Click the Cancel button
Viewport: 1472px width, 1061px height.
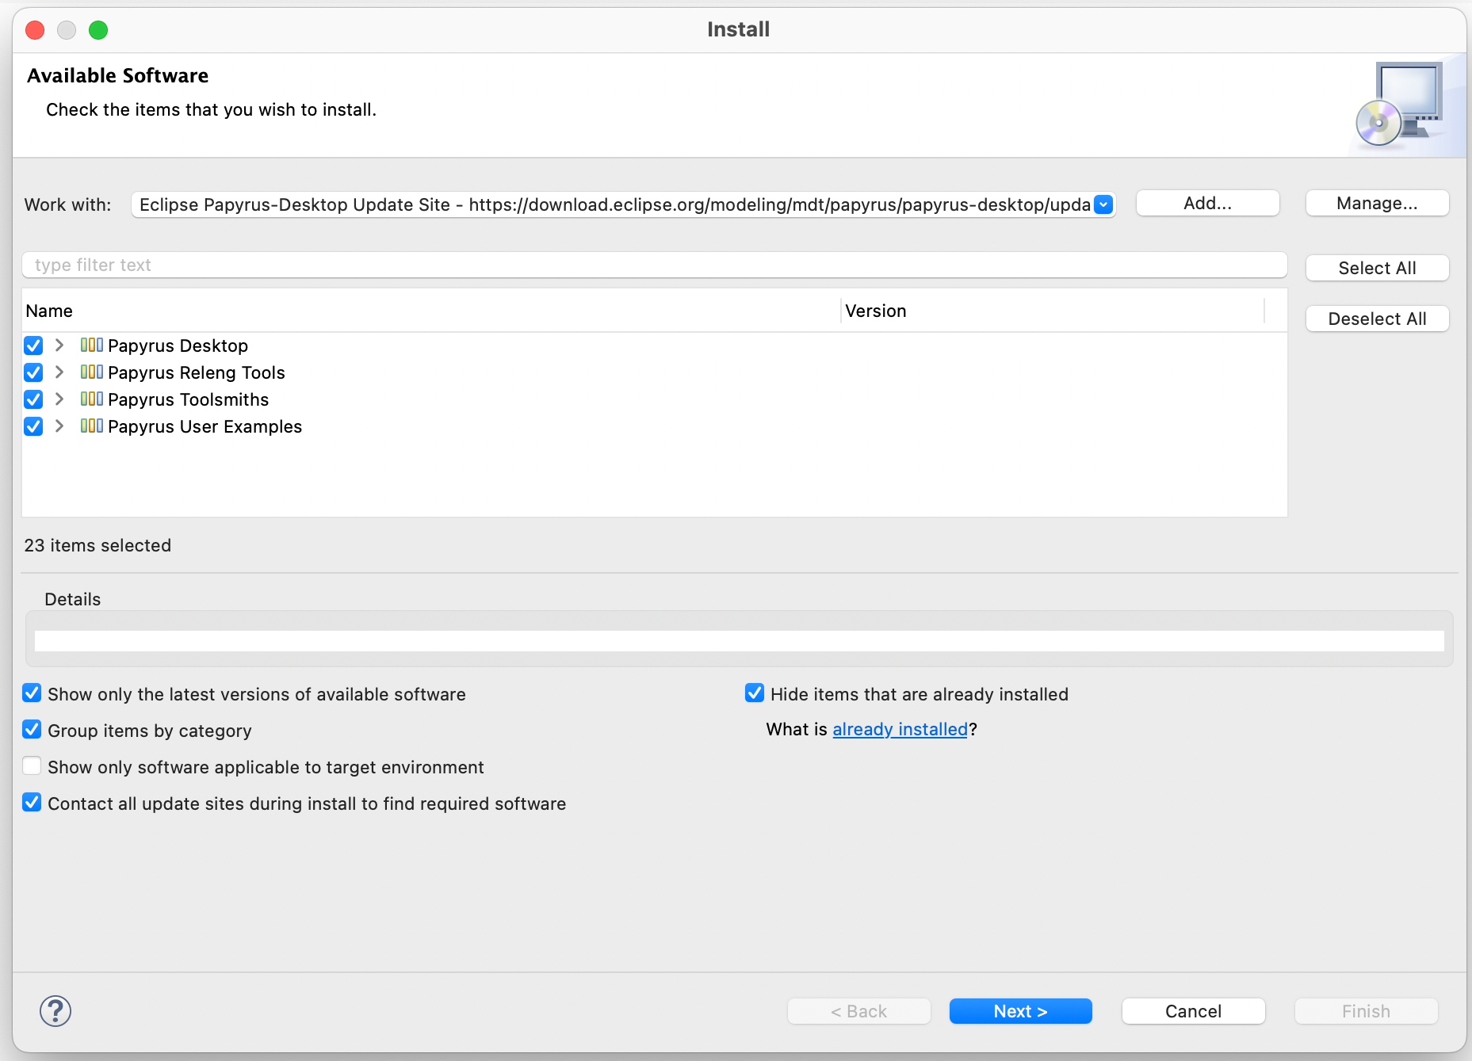pos(1193,1011)
